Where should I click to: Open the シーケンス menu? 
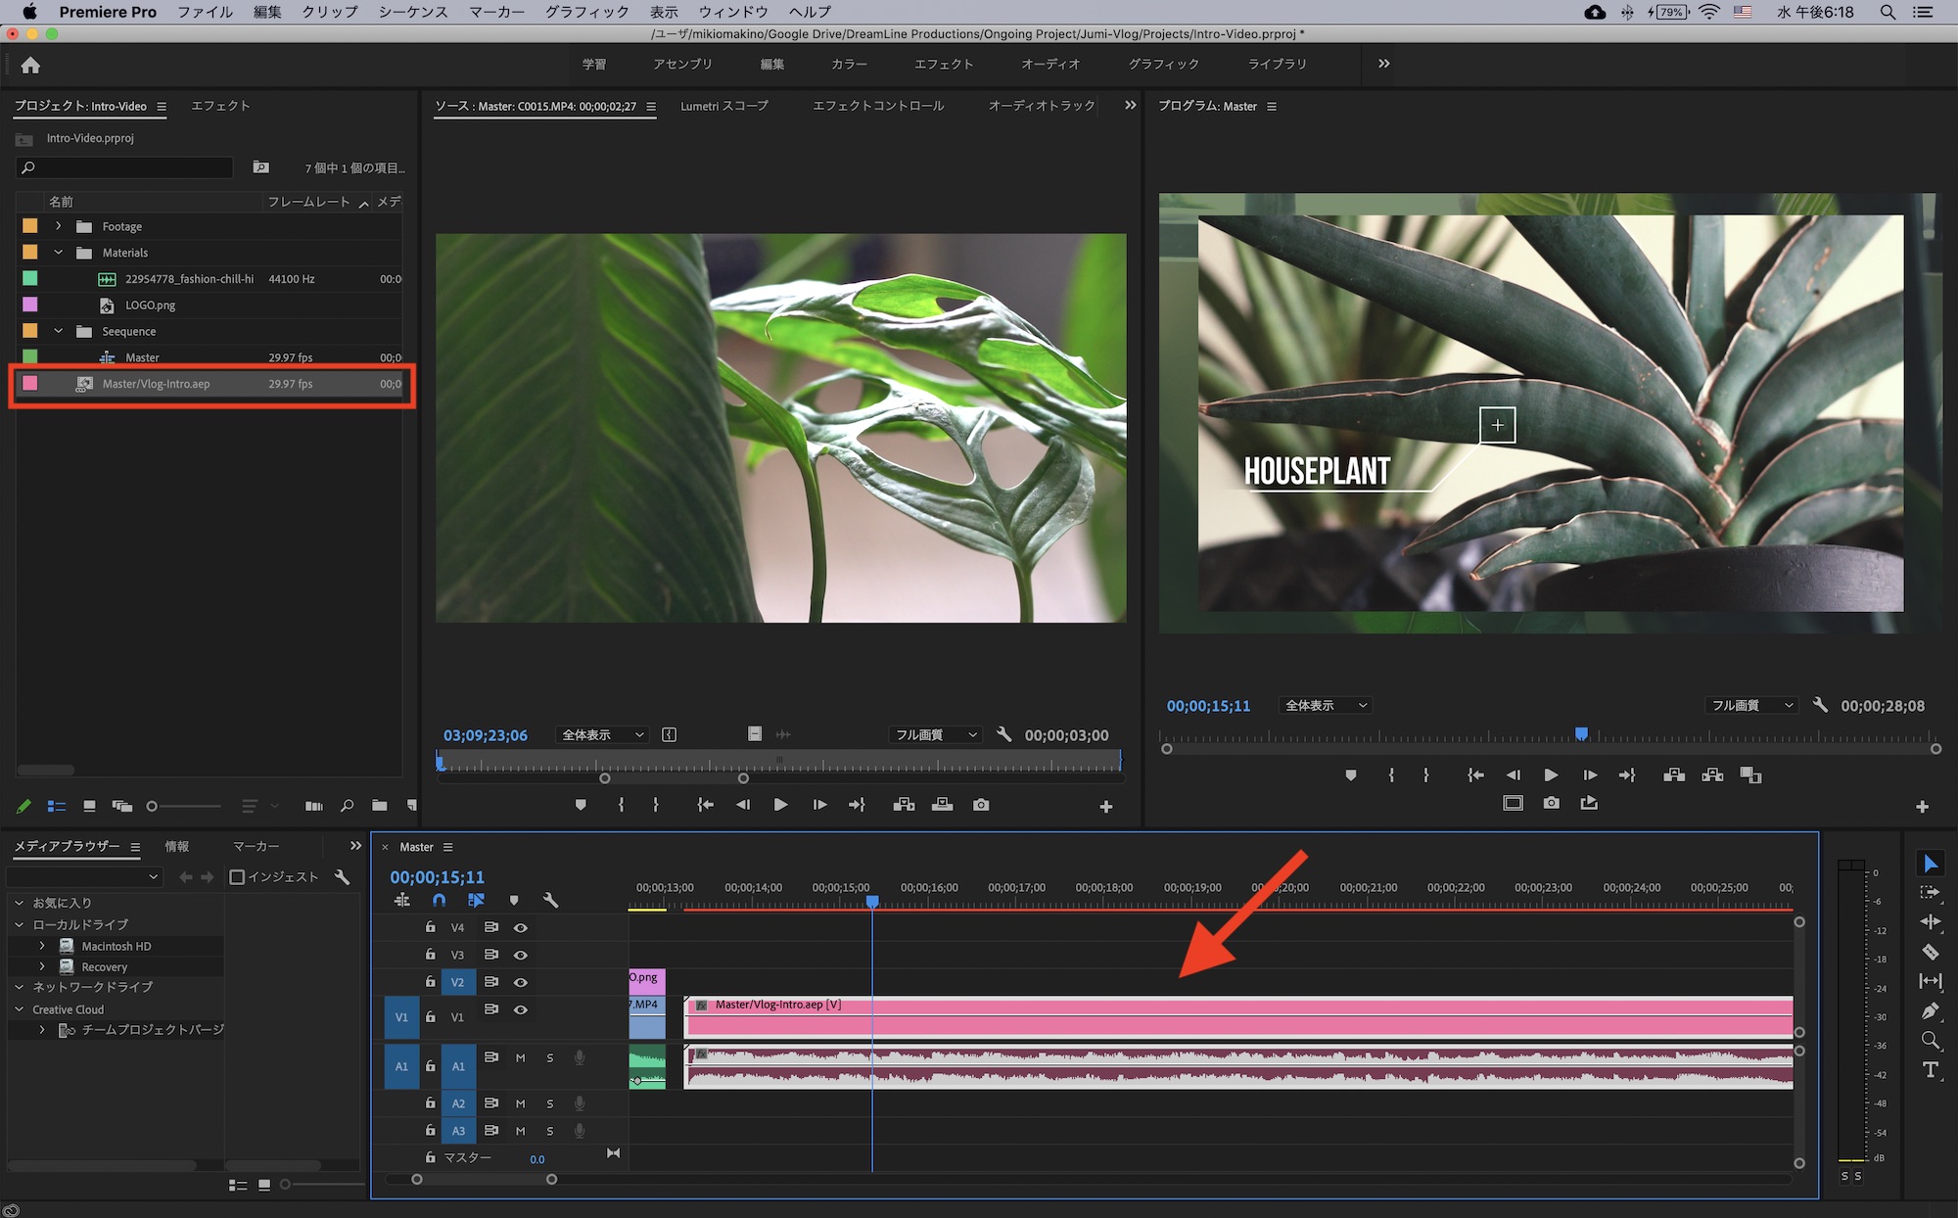tap(412, 12)
